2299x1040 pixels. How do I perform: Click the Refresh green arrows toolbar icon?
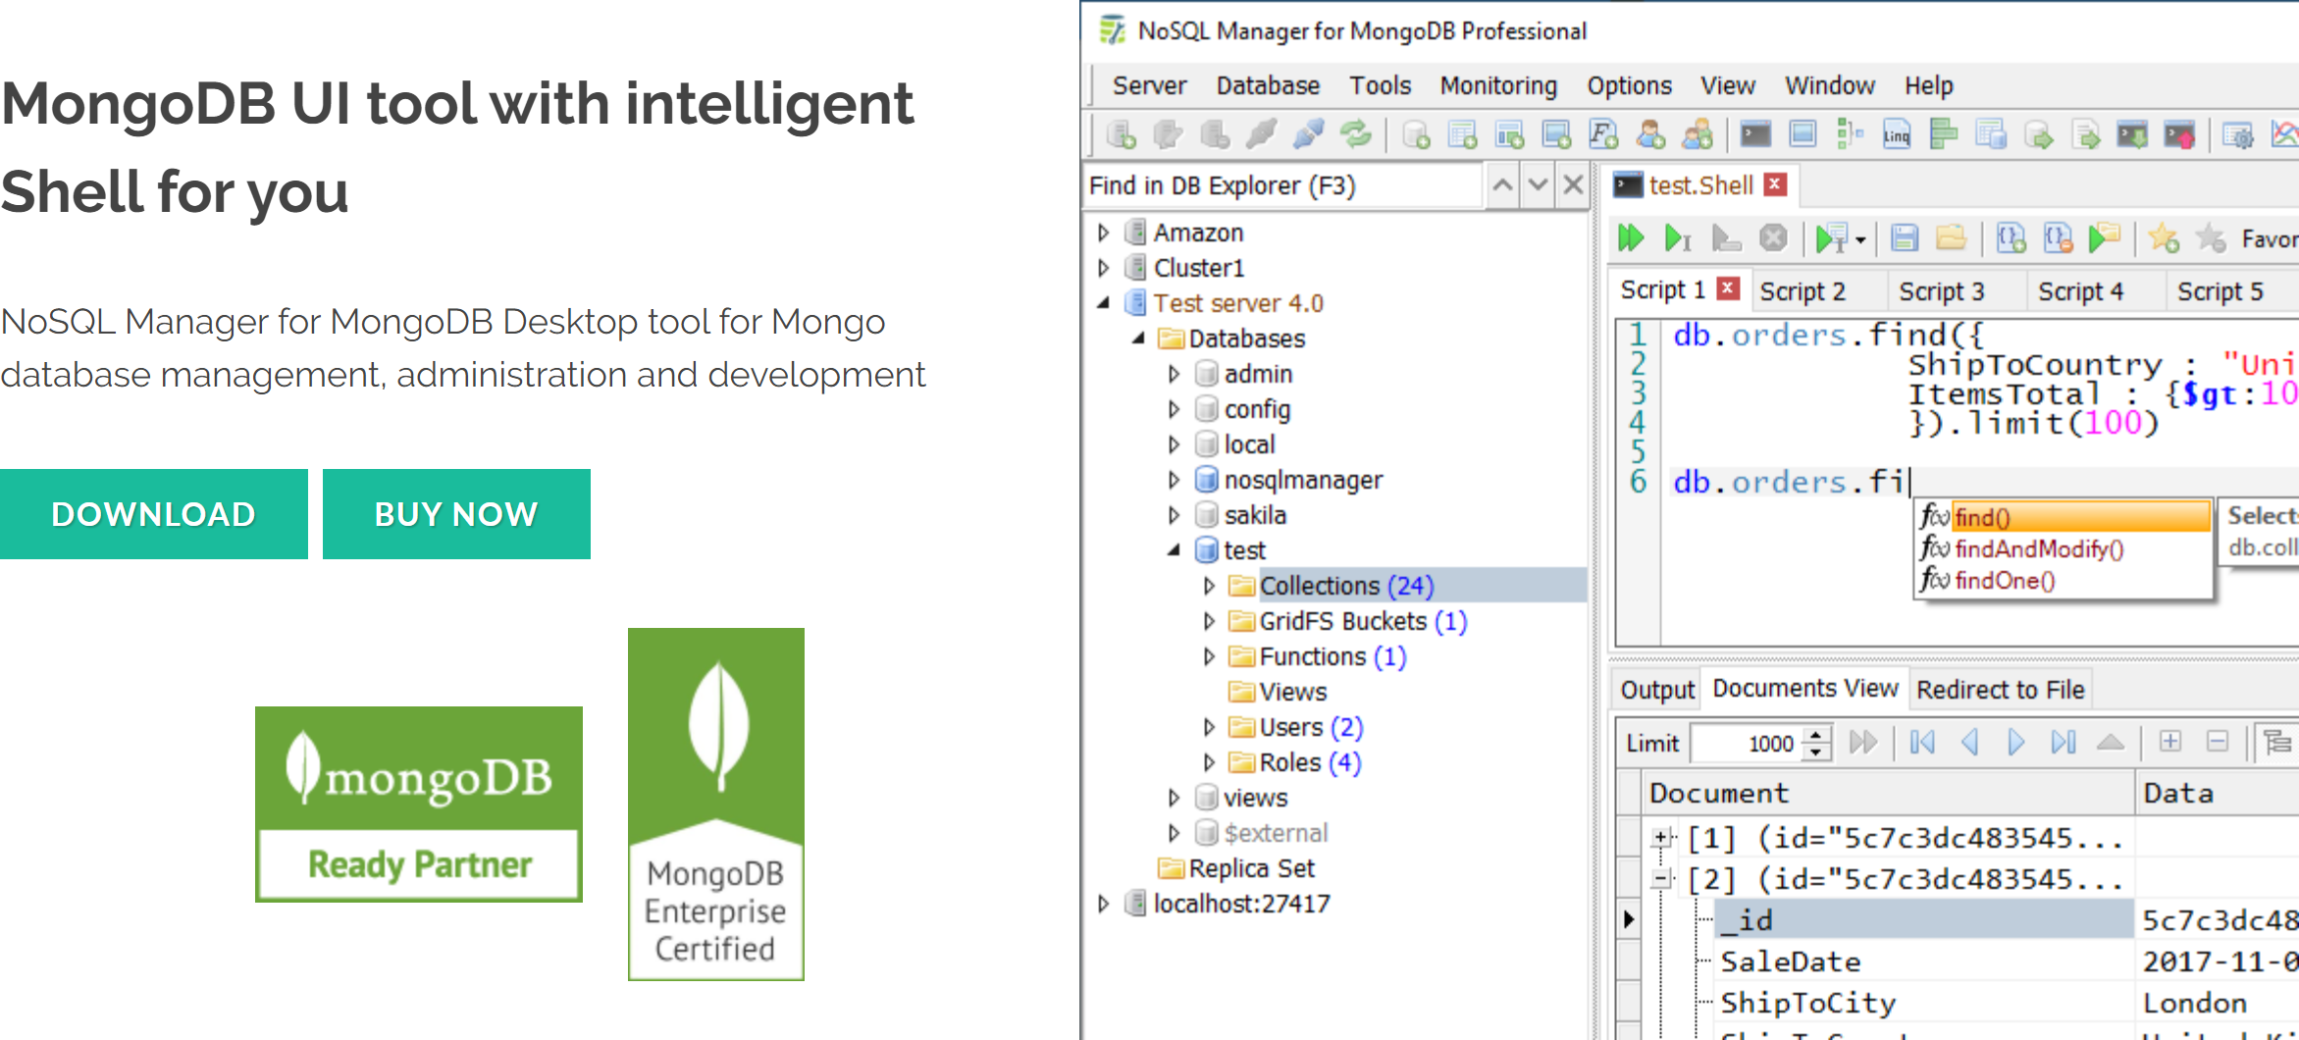tap(1356, 134)
